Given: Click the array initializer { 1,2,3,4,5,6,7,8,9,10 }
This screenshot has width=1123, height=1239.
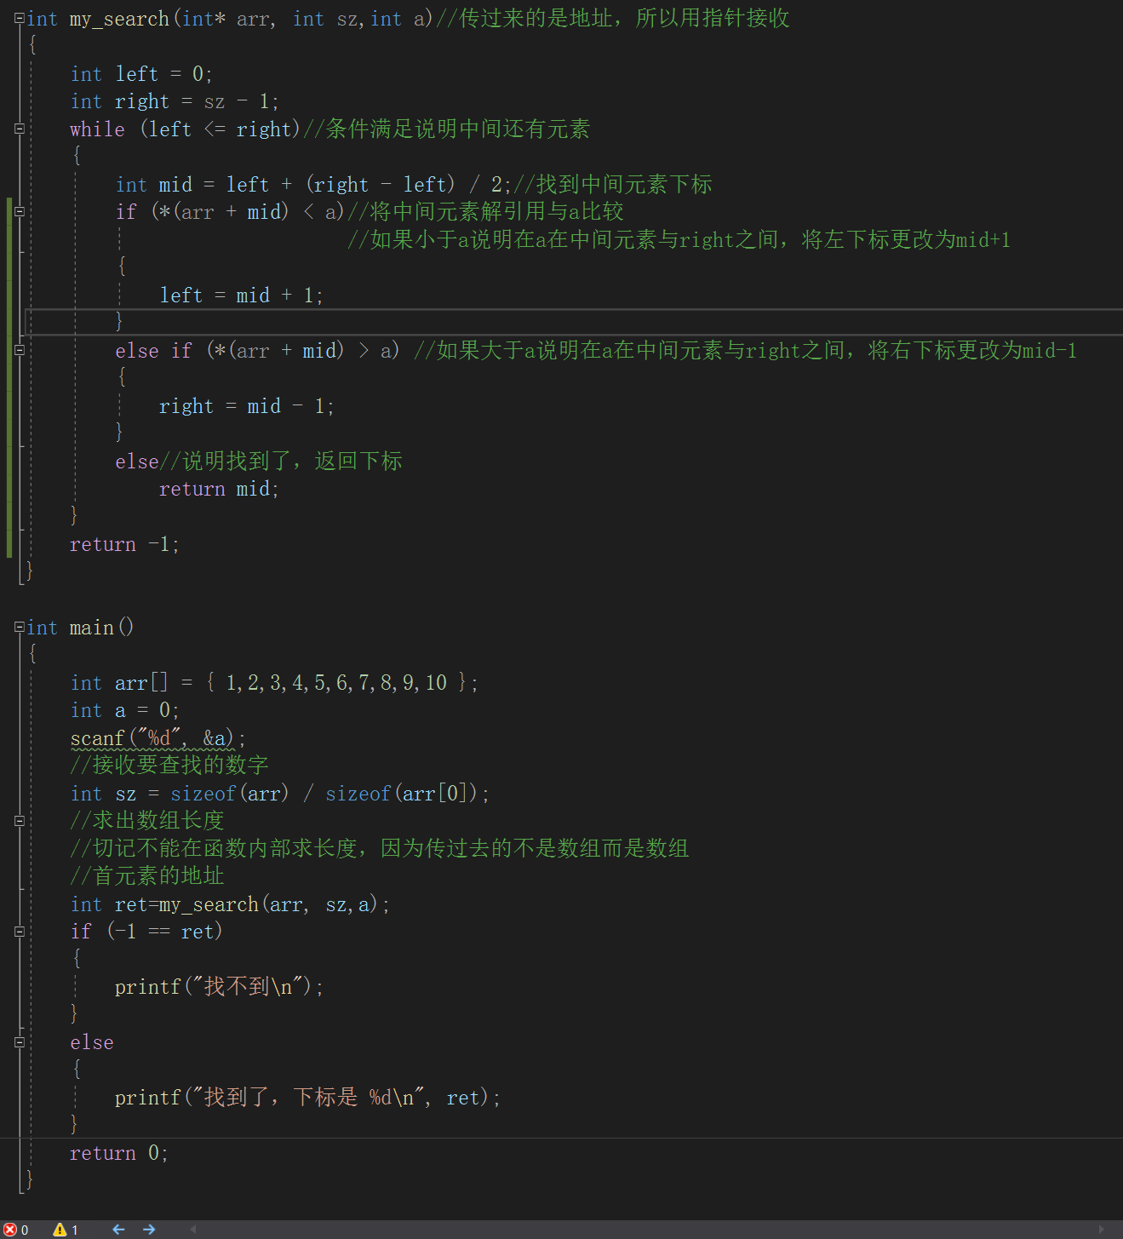Looking at the screenshot, I should pyautogui.click(x=336, y=683).
